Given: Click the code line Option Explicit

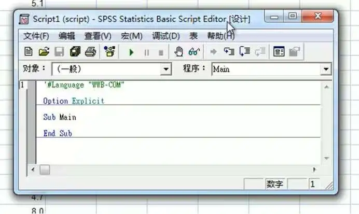Looking at the screenshot, I should click(74, 101).
